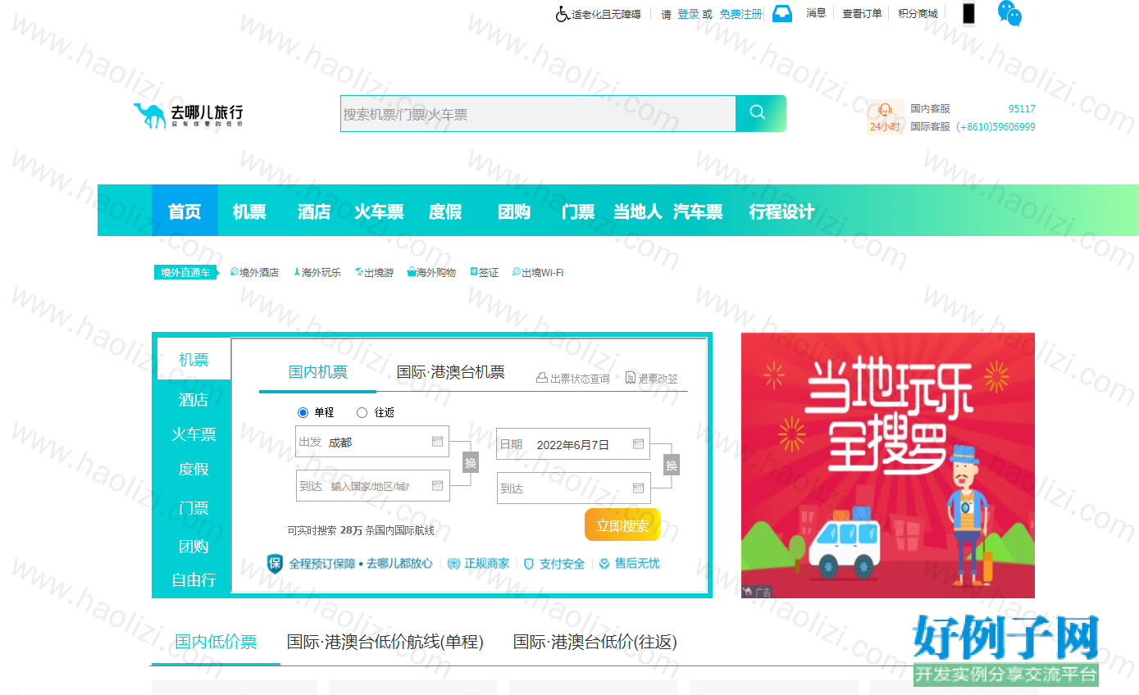Click the 到达 destination city input
This screenshot has width=1139, height=695.
click(372, 486)
